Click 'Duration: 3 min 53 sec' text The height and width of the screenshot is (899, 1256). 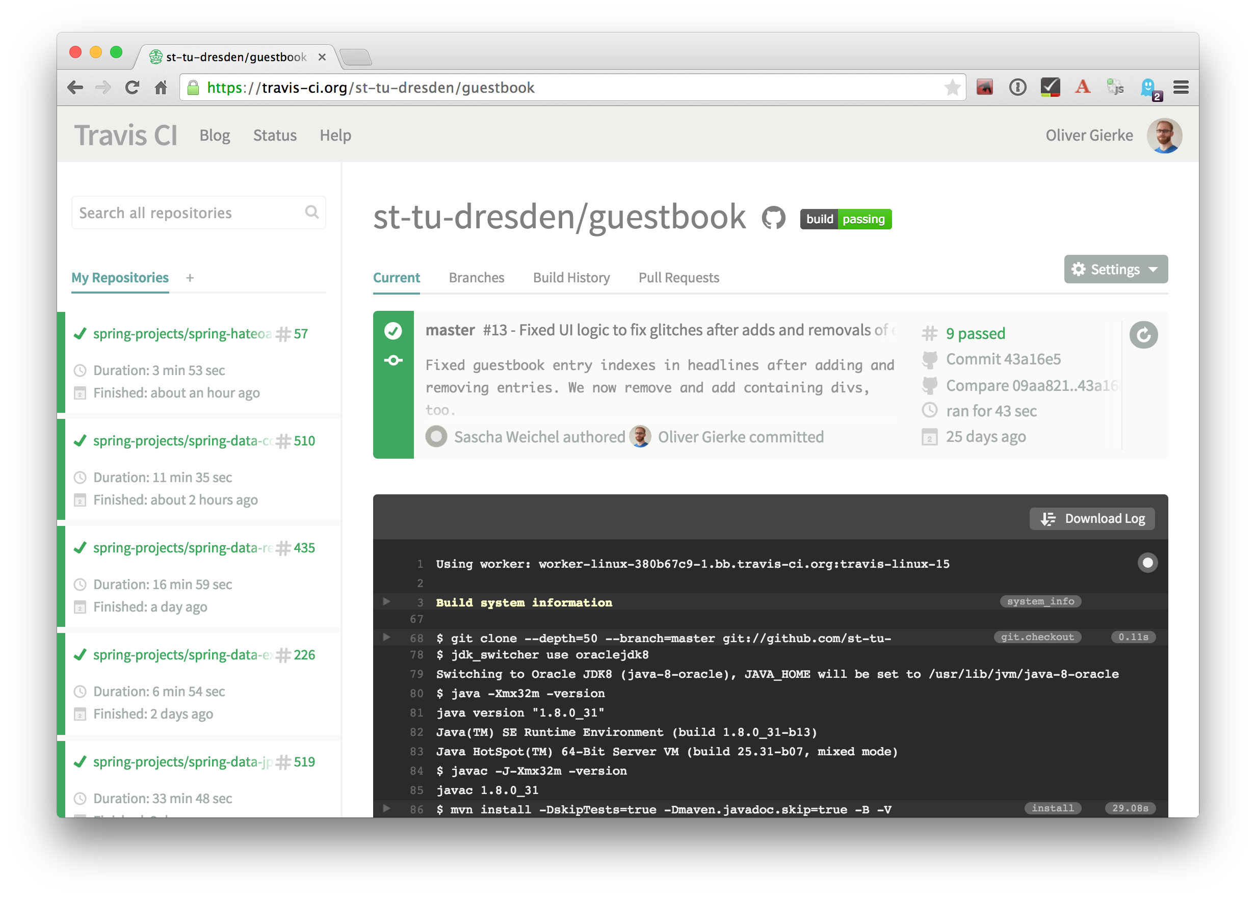(x=159, y=371)
